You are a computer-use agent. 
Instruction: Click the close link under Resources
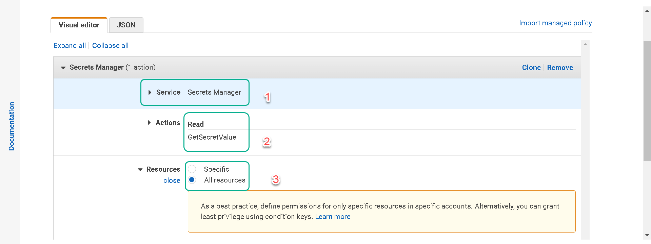pyautogui.click(x=172, y=180)
